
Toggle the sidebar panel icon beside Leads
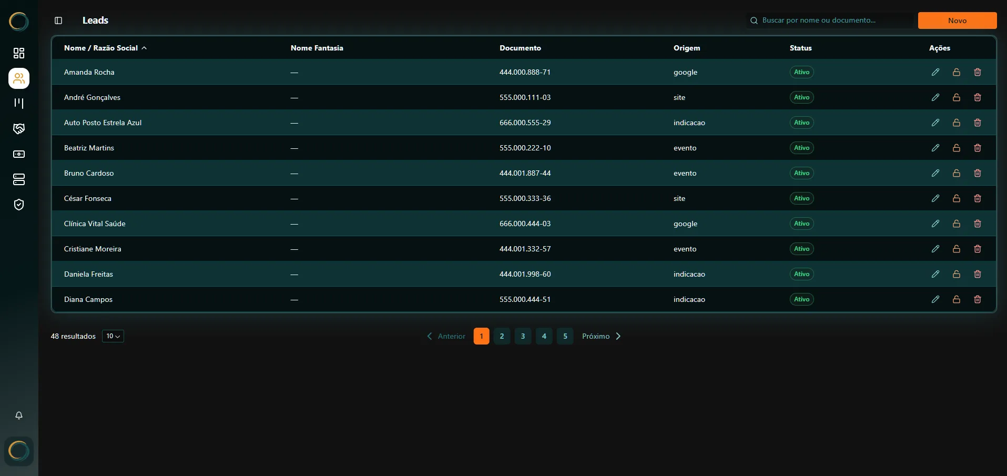tap(58, 21)
